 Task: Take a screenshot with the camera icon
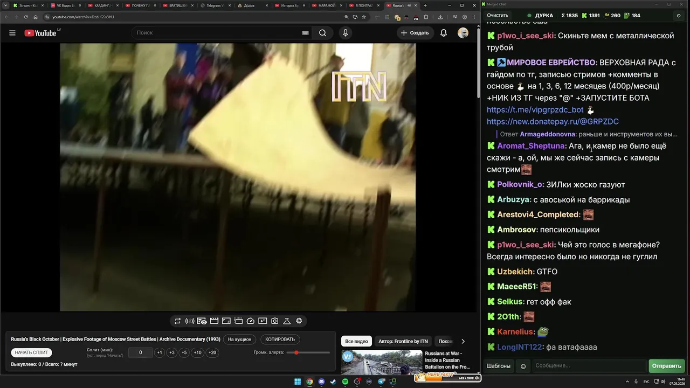(x=275, y=321)
